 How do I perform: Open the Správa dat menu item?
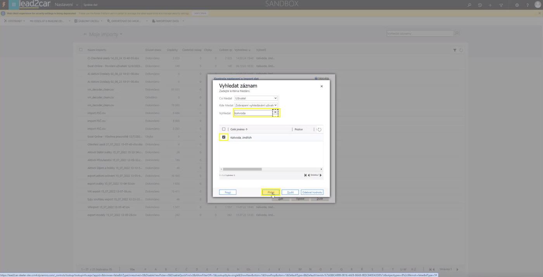tap(90, 5)
